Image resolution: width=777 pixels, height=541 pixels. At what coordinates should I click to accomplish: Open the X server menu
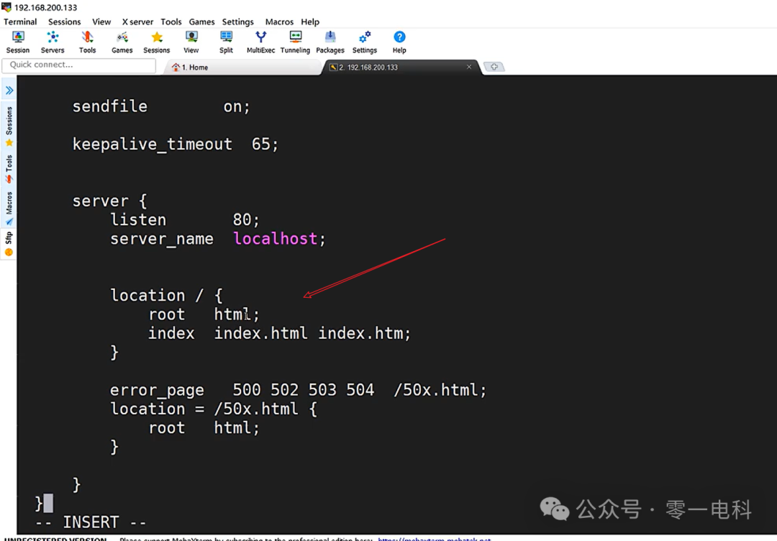pyautogui.click(x=137, y=22)
